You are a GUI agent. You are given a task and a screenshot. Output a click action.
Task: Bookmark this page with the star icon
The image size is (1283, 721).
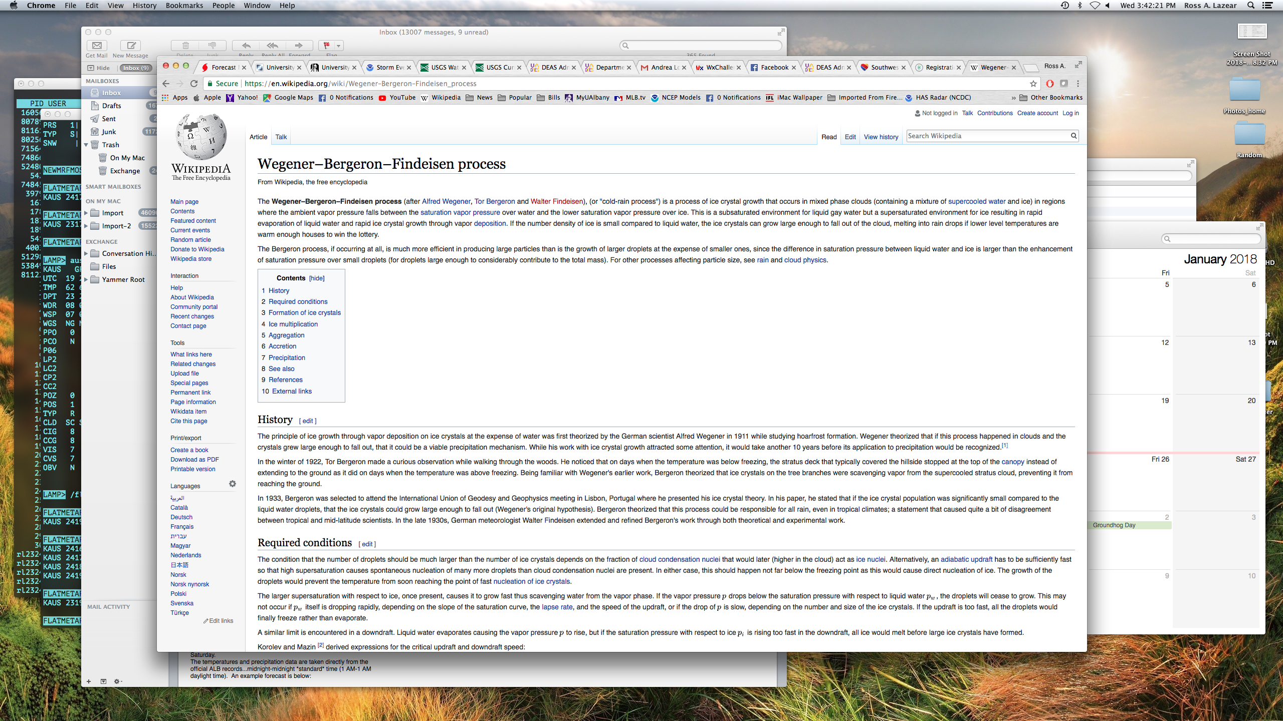click(1033, 84)
